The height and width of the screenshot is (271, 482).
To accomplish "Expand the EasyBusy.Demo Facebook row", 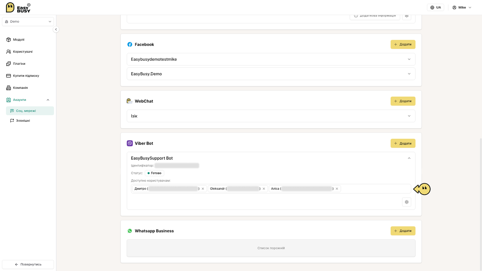I will [x=271, y=74].
